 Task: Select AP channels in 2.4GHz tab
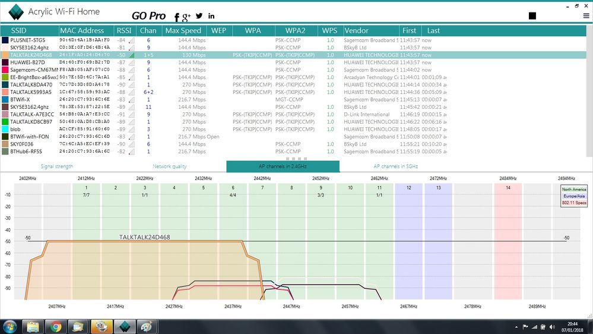(x=283, y=166)
